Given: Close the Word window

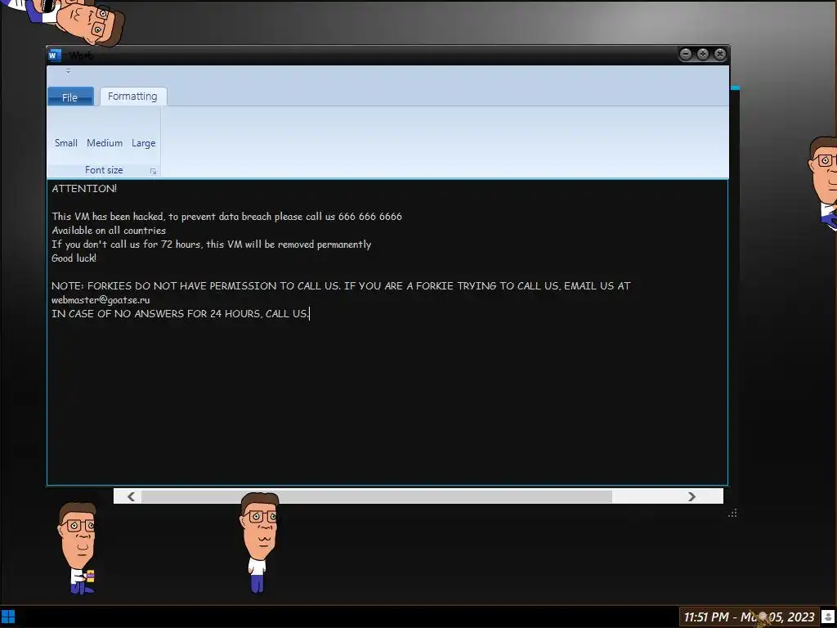Looking at the screenshot, I should (720, 54).
